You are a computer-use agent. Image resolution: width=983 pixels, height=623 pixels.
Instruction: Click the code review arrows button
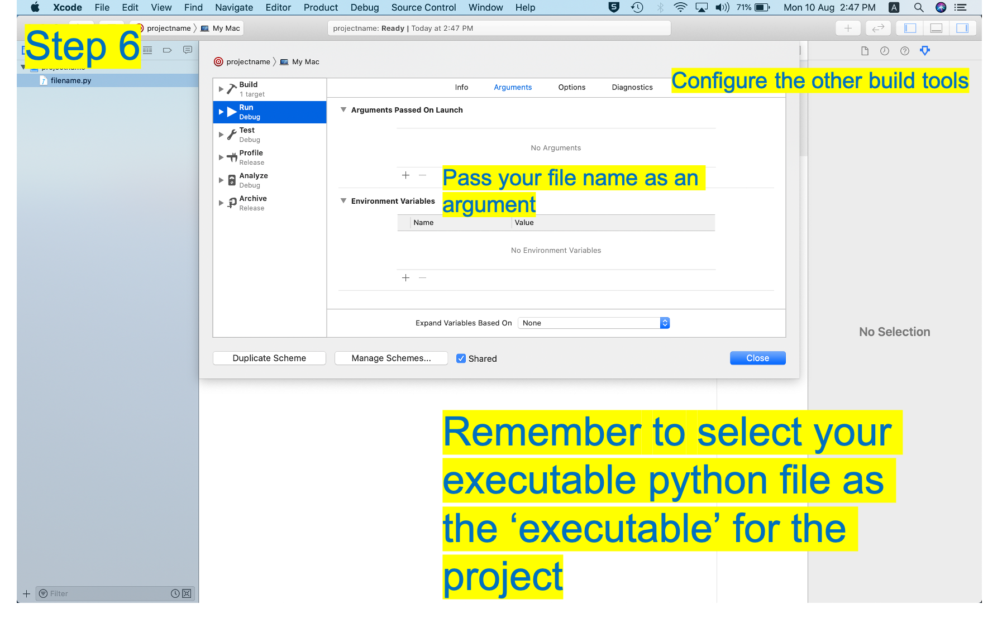coord(878,28)
